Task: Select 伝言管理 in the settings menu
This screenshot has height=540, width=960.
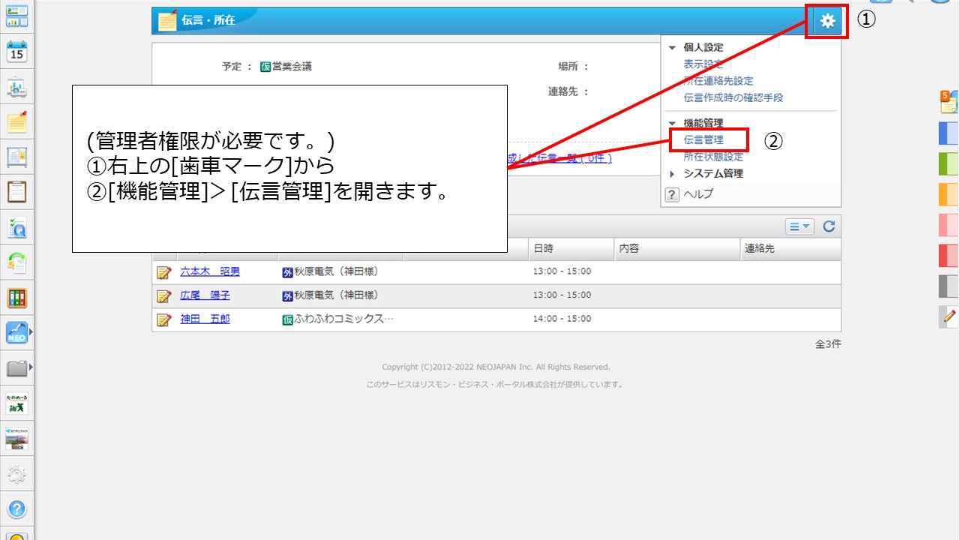Action: pyautogui.click(x=703, y=140)
